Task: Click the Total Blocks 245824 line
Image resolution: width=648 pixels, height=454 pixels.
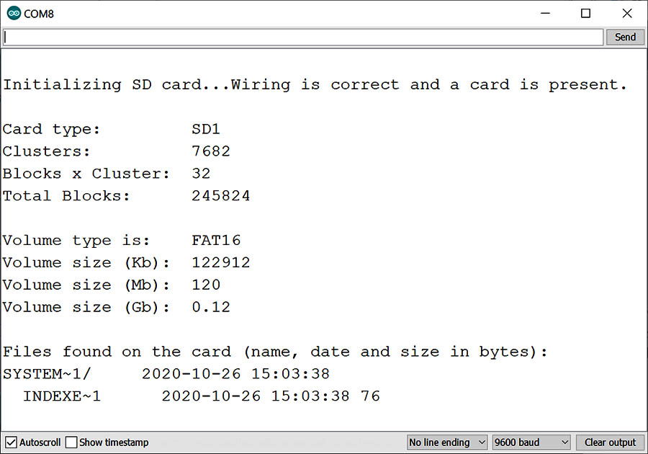Action: coord(126,196)
